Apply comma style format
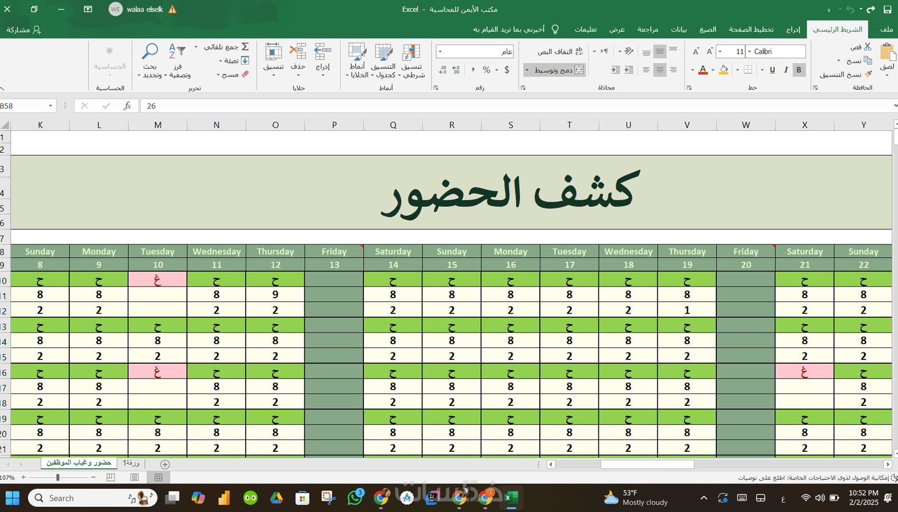Viewport: 898px width, 512px height. pos(473,70)
